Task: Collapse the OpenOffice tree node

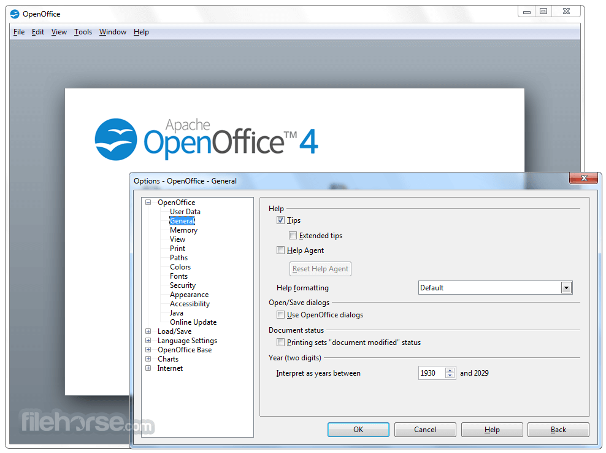Action: pyautogui.click(x=148, y=202)
